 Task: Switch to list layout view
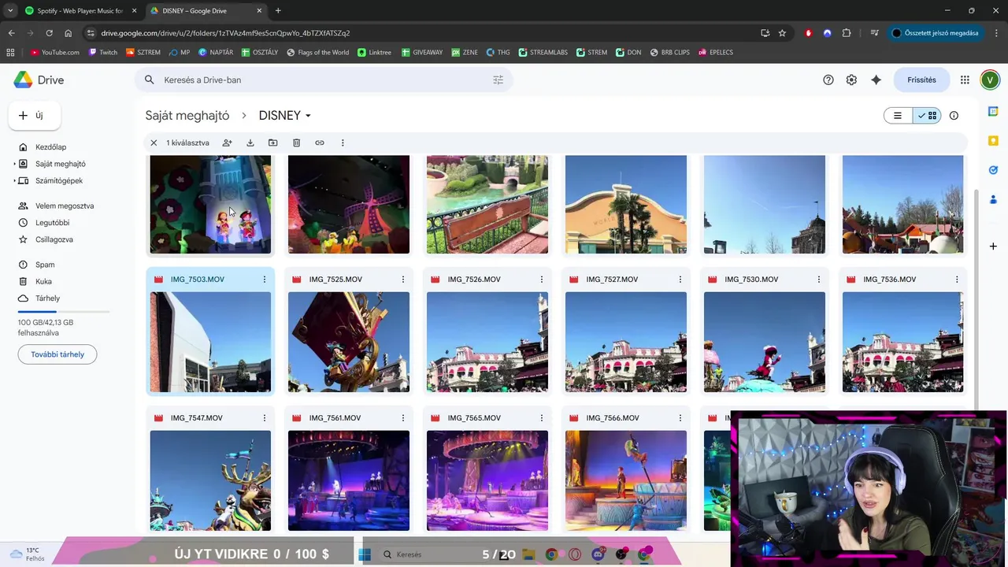click(x=898, y=116)
